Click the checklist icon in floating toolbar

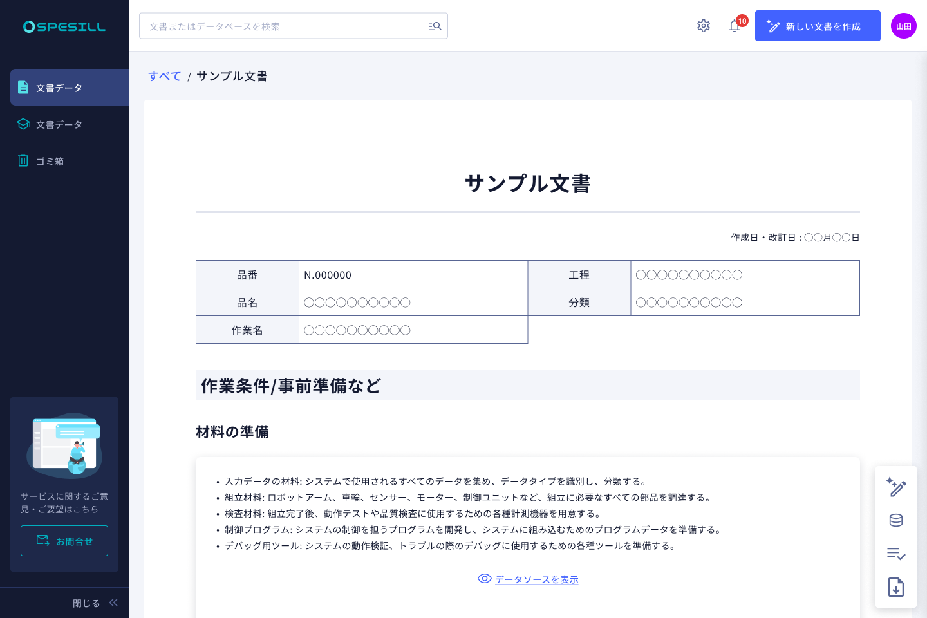click(x=896, y=554)
